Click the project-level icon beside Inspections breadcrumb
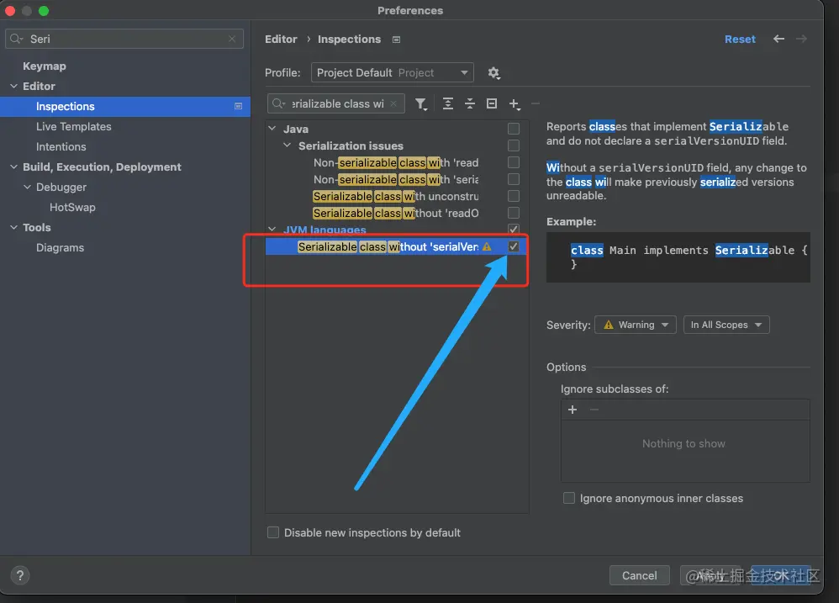The height and width of the screenshot is (603, 839). (x=396, y=40)
